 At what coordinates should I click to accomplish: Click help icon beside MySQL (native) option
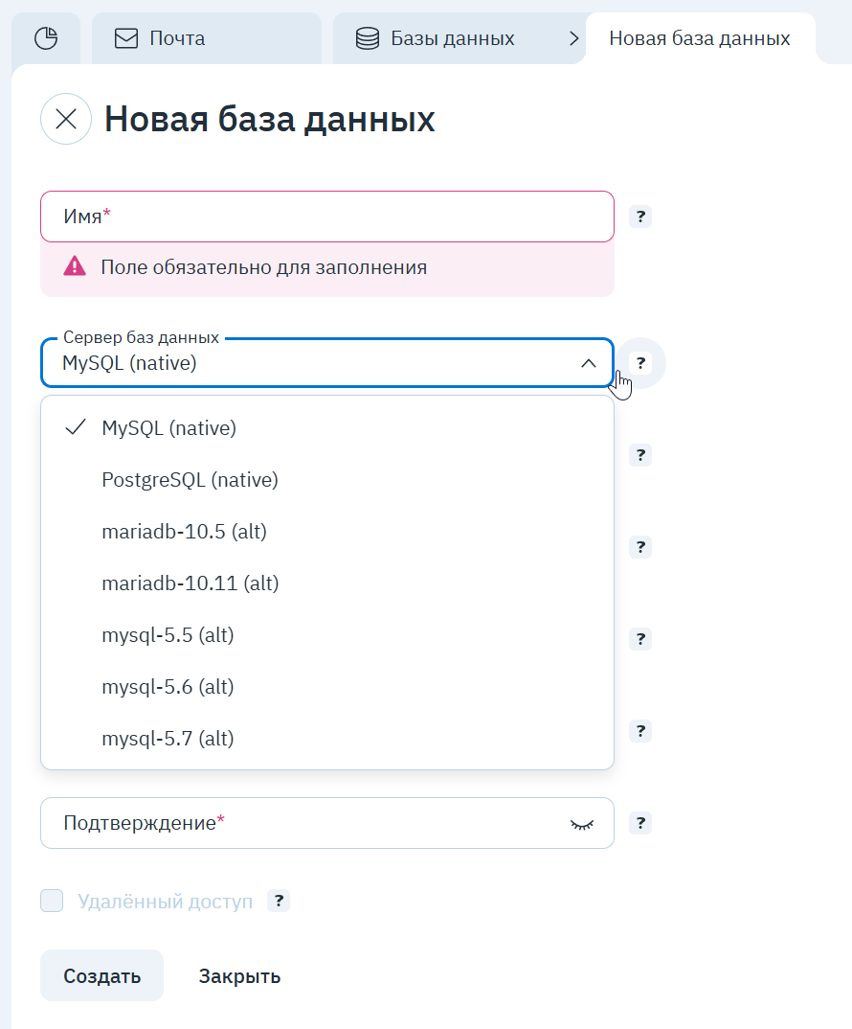640,455
